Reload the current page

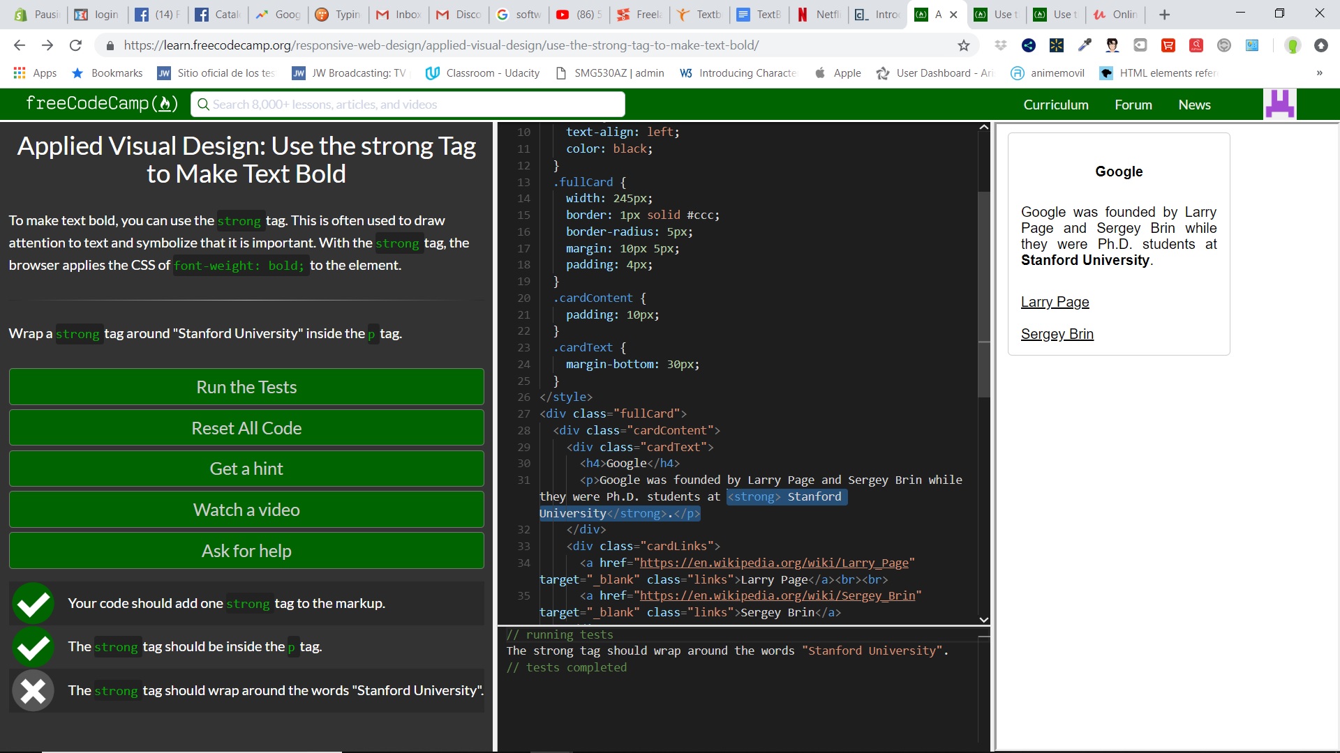click(x=75, y=45)
